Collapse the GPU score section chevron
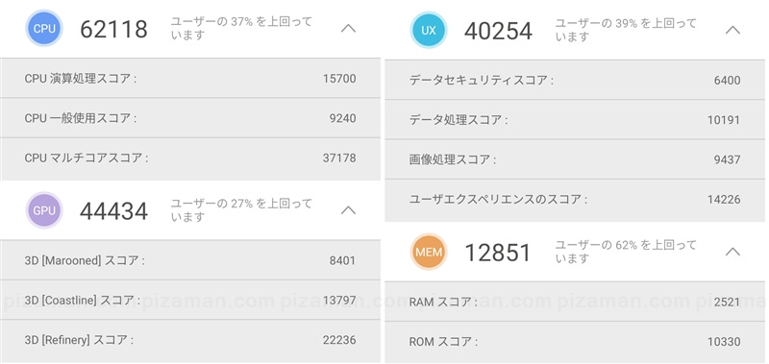 click(348, 210)
